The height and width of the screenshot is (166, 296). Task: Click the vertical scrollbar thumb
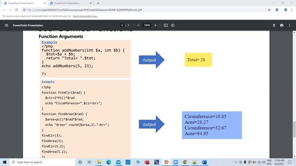[x=294, y=130]
